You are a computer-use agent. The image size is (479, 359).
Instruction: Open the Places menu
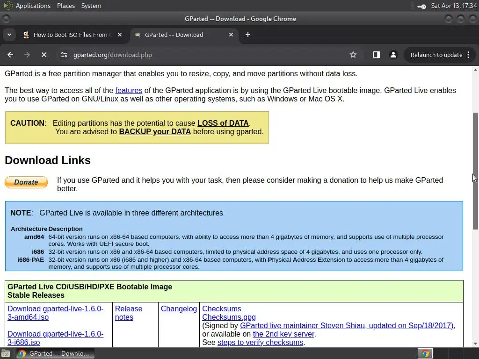pos(65,6)
